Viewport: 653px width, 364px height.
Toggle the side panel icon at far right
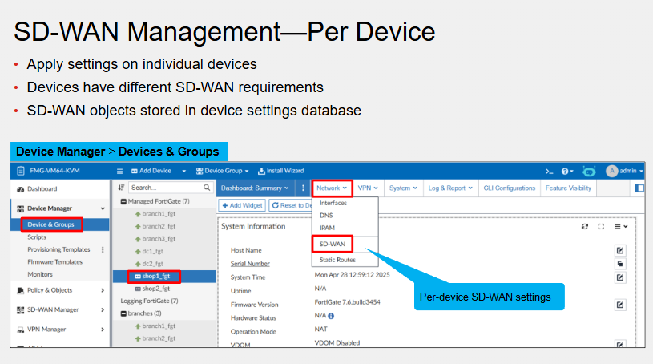[x=639, y=188]
